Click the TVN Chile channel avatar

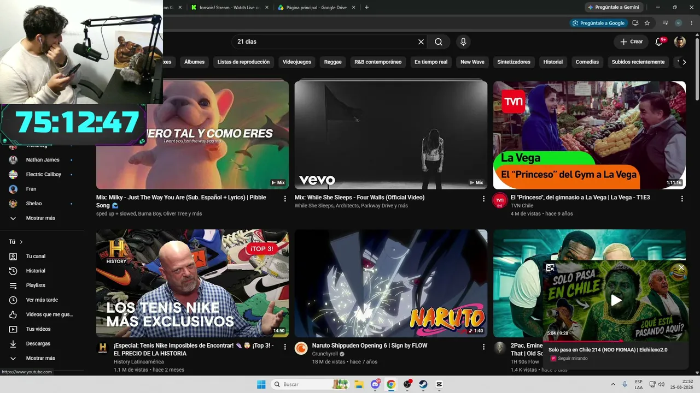(499, 200)
